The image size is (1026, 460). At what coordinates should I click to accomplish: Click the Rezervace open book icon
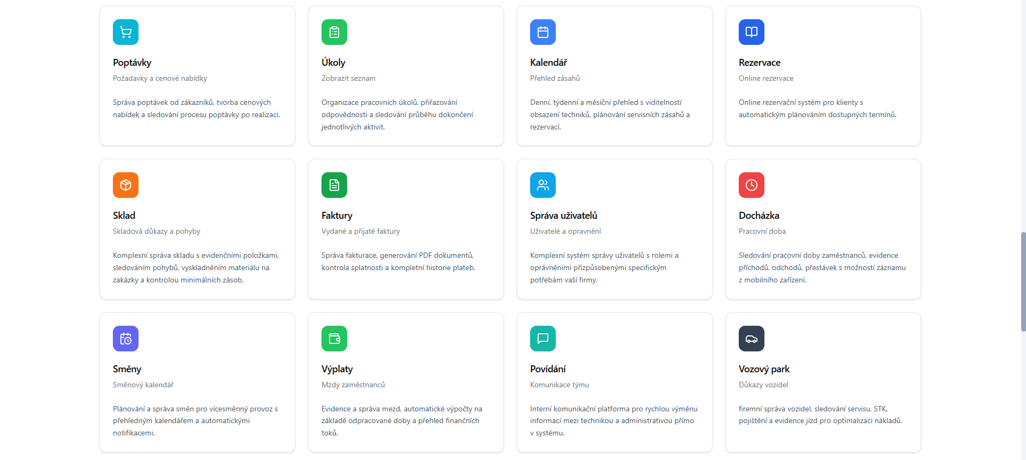click(x=752, y=32)
